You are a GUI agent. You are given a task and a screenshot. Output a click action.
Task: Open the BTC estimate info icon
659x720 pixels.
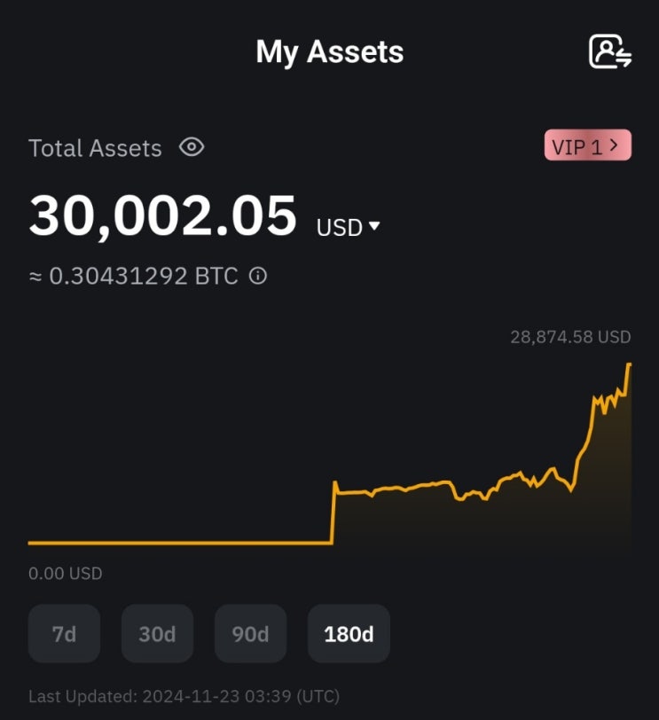tap(257, 276)
